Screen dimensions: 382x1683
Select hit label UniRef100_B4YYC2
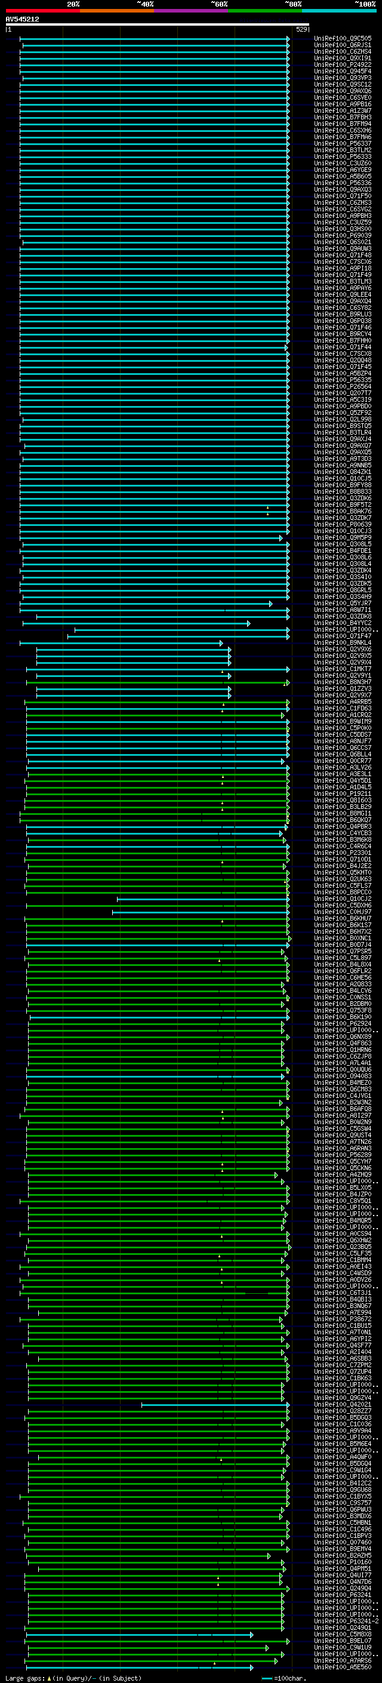click(343, 623)
